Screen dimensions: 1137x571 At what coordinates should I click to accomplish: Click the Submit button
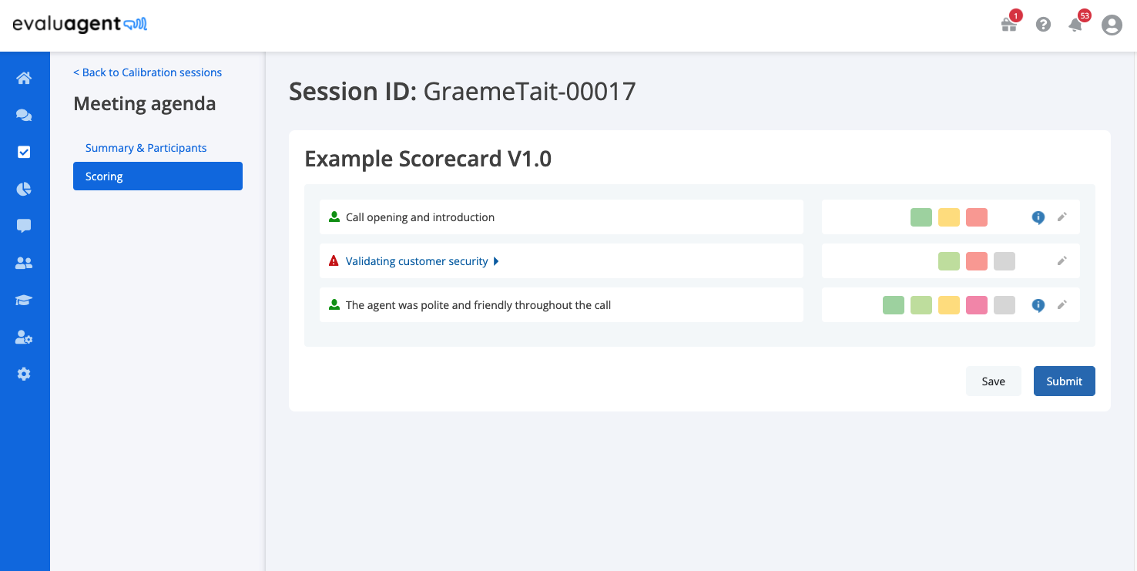tap(1065, 381)
